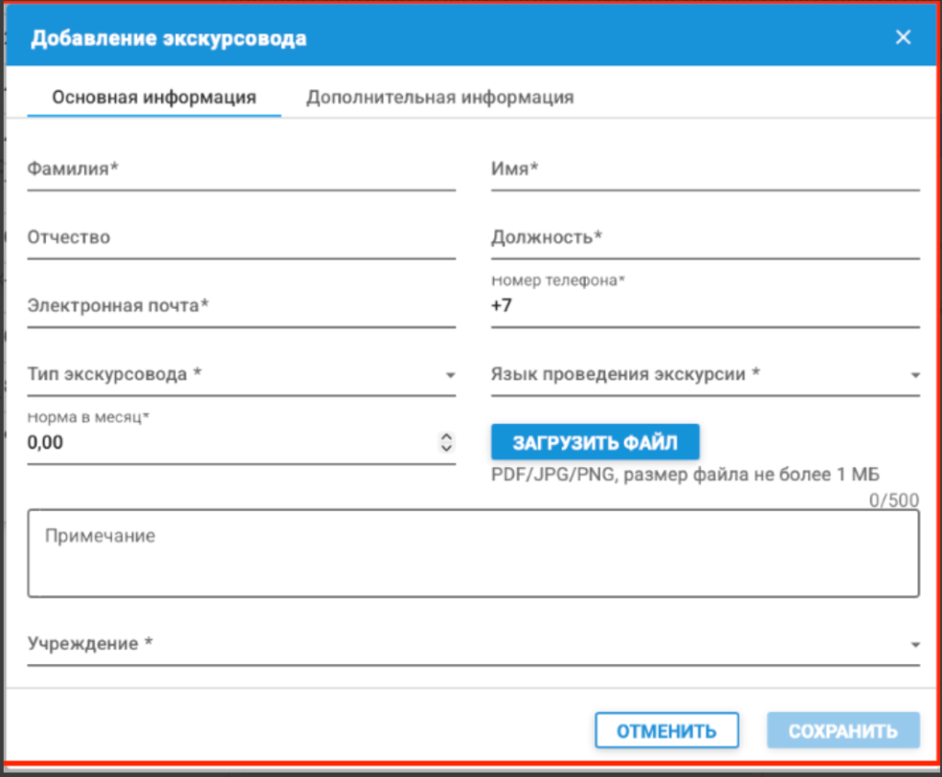Decrease Норма в месяц with down arrow
Screen dimensions: 942x777
pos(446,448)
